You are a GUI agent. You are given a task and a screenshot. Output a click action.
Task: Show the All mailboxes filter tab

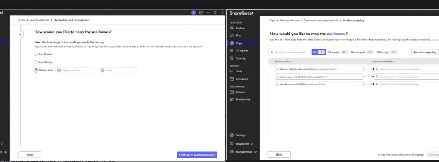point(319,52)
